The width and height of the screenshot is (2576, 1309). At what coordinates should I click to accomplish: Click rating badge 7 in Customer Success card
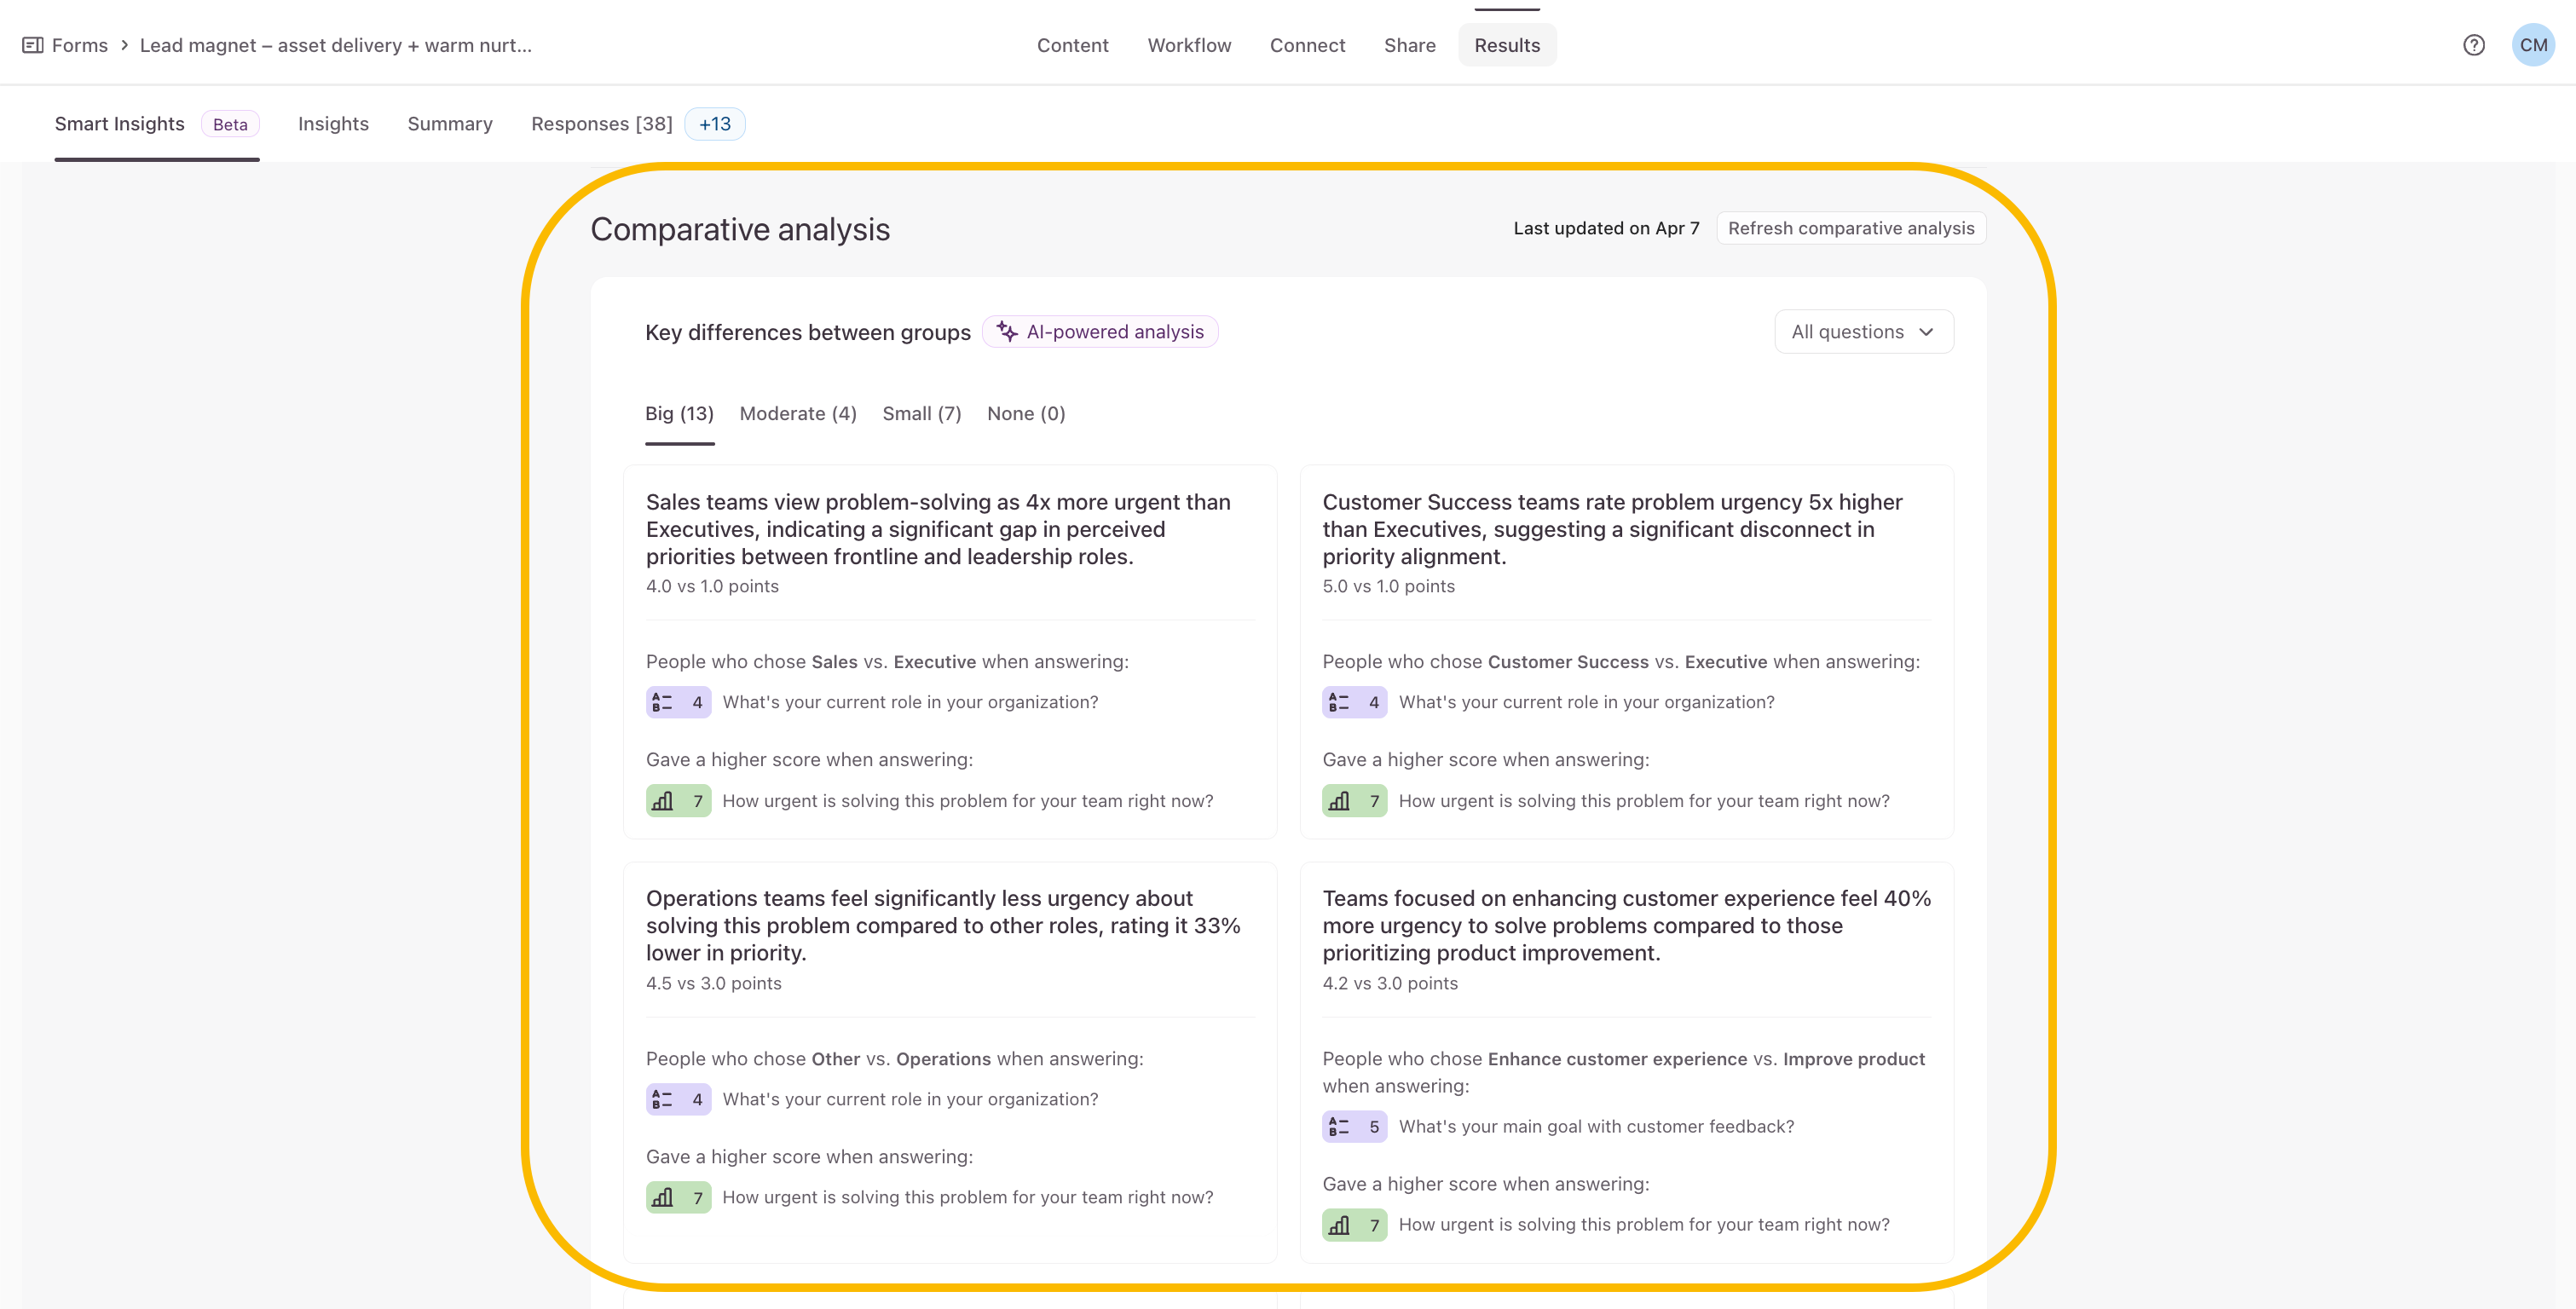[x=1354, y=801]
